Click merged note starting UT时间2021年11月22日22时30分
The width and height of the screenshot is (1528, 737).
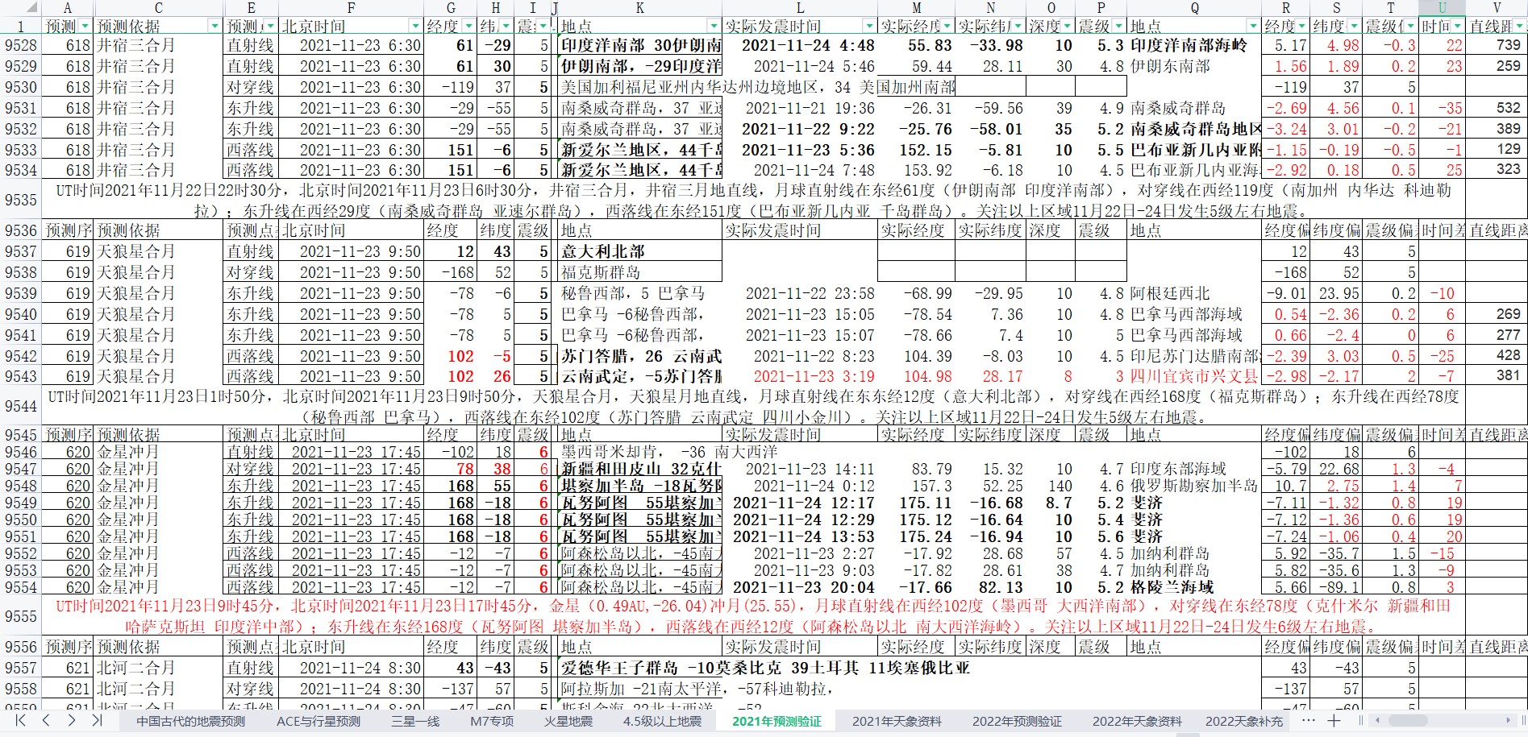[x=752, y=200]
